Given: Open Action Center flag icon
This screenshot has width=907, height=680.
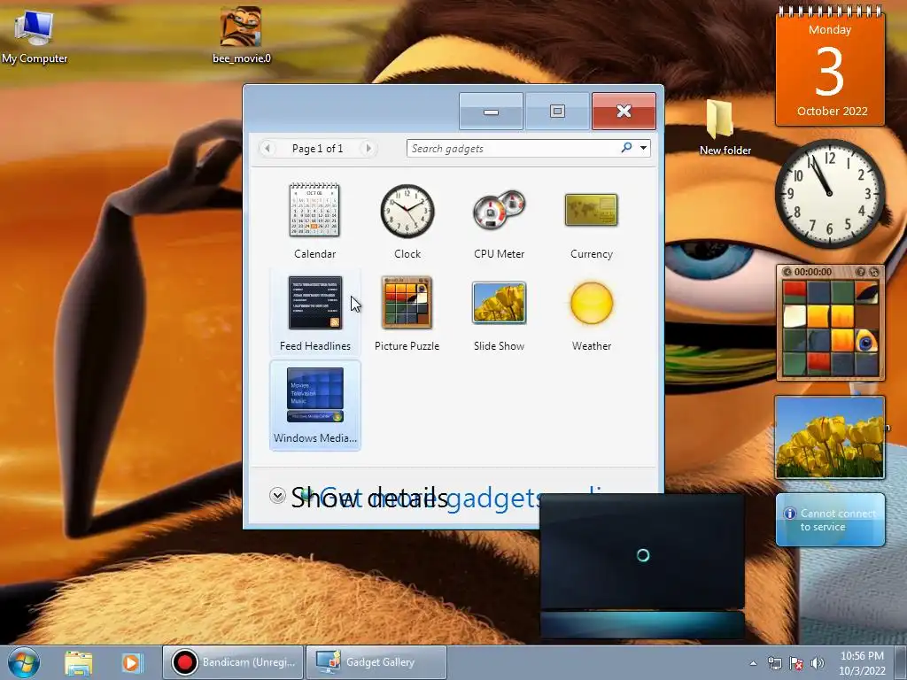Looking at the screenshot, I should point(796,663).
